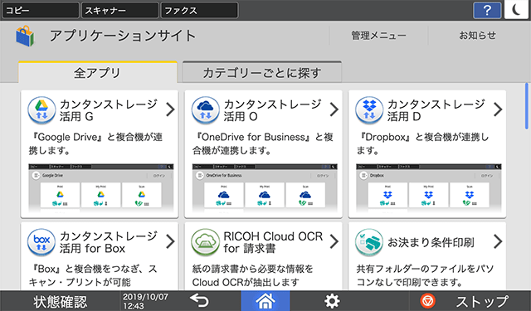
Task: Open the OneDrive cloud storage app icon
Action: pyautogui.click(x=206, y=110)
